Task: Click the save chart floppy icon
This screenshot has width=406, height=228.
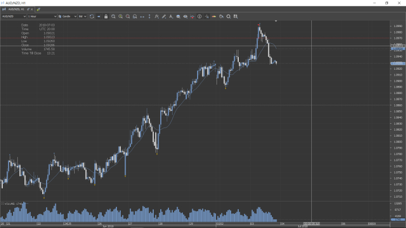Action: tap(235, 16)
